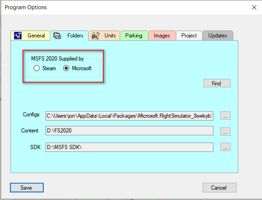Switch to the Folders tab
The image size is (262, 200).
pos(69,35)
